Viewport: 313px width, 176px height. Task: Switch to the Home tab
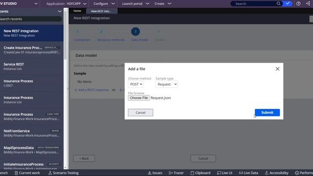point(77,11)
